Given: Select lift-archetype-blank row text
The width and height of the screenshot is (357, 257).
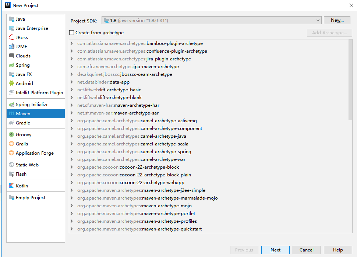Looking at the screenshot, I should coord(110,98).
